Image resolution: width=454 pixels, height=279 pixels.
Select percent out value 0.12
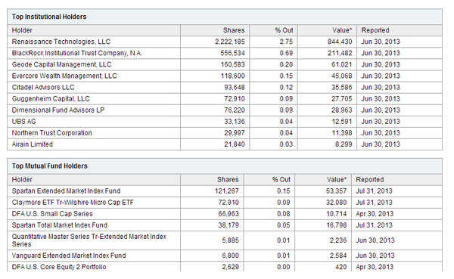click(x=286, y=88)
